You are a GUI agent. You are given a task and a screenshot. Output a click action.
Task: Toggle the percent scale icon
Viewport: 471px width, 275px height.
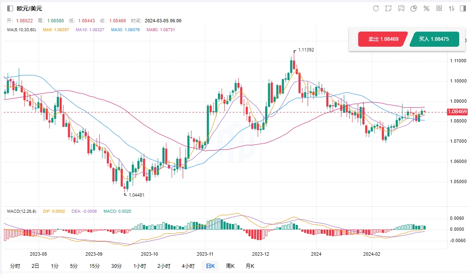[x=426, y=8]
